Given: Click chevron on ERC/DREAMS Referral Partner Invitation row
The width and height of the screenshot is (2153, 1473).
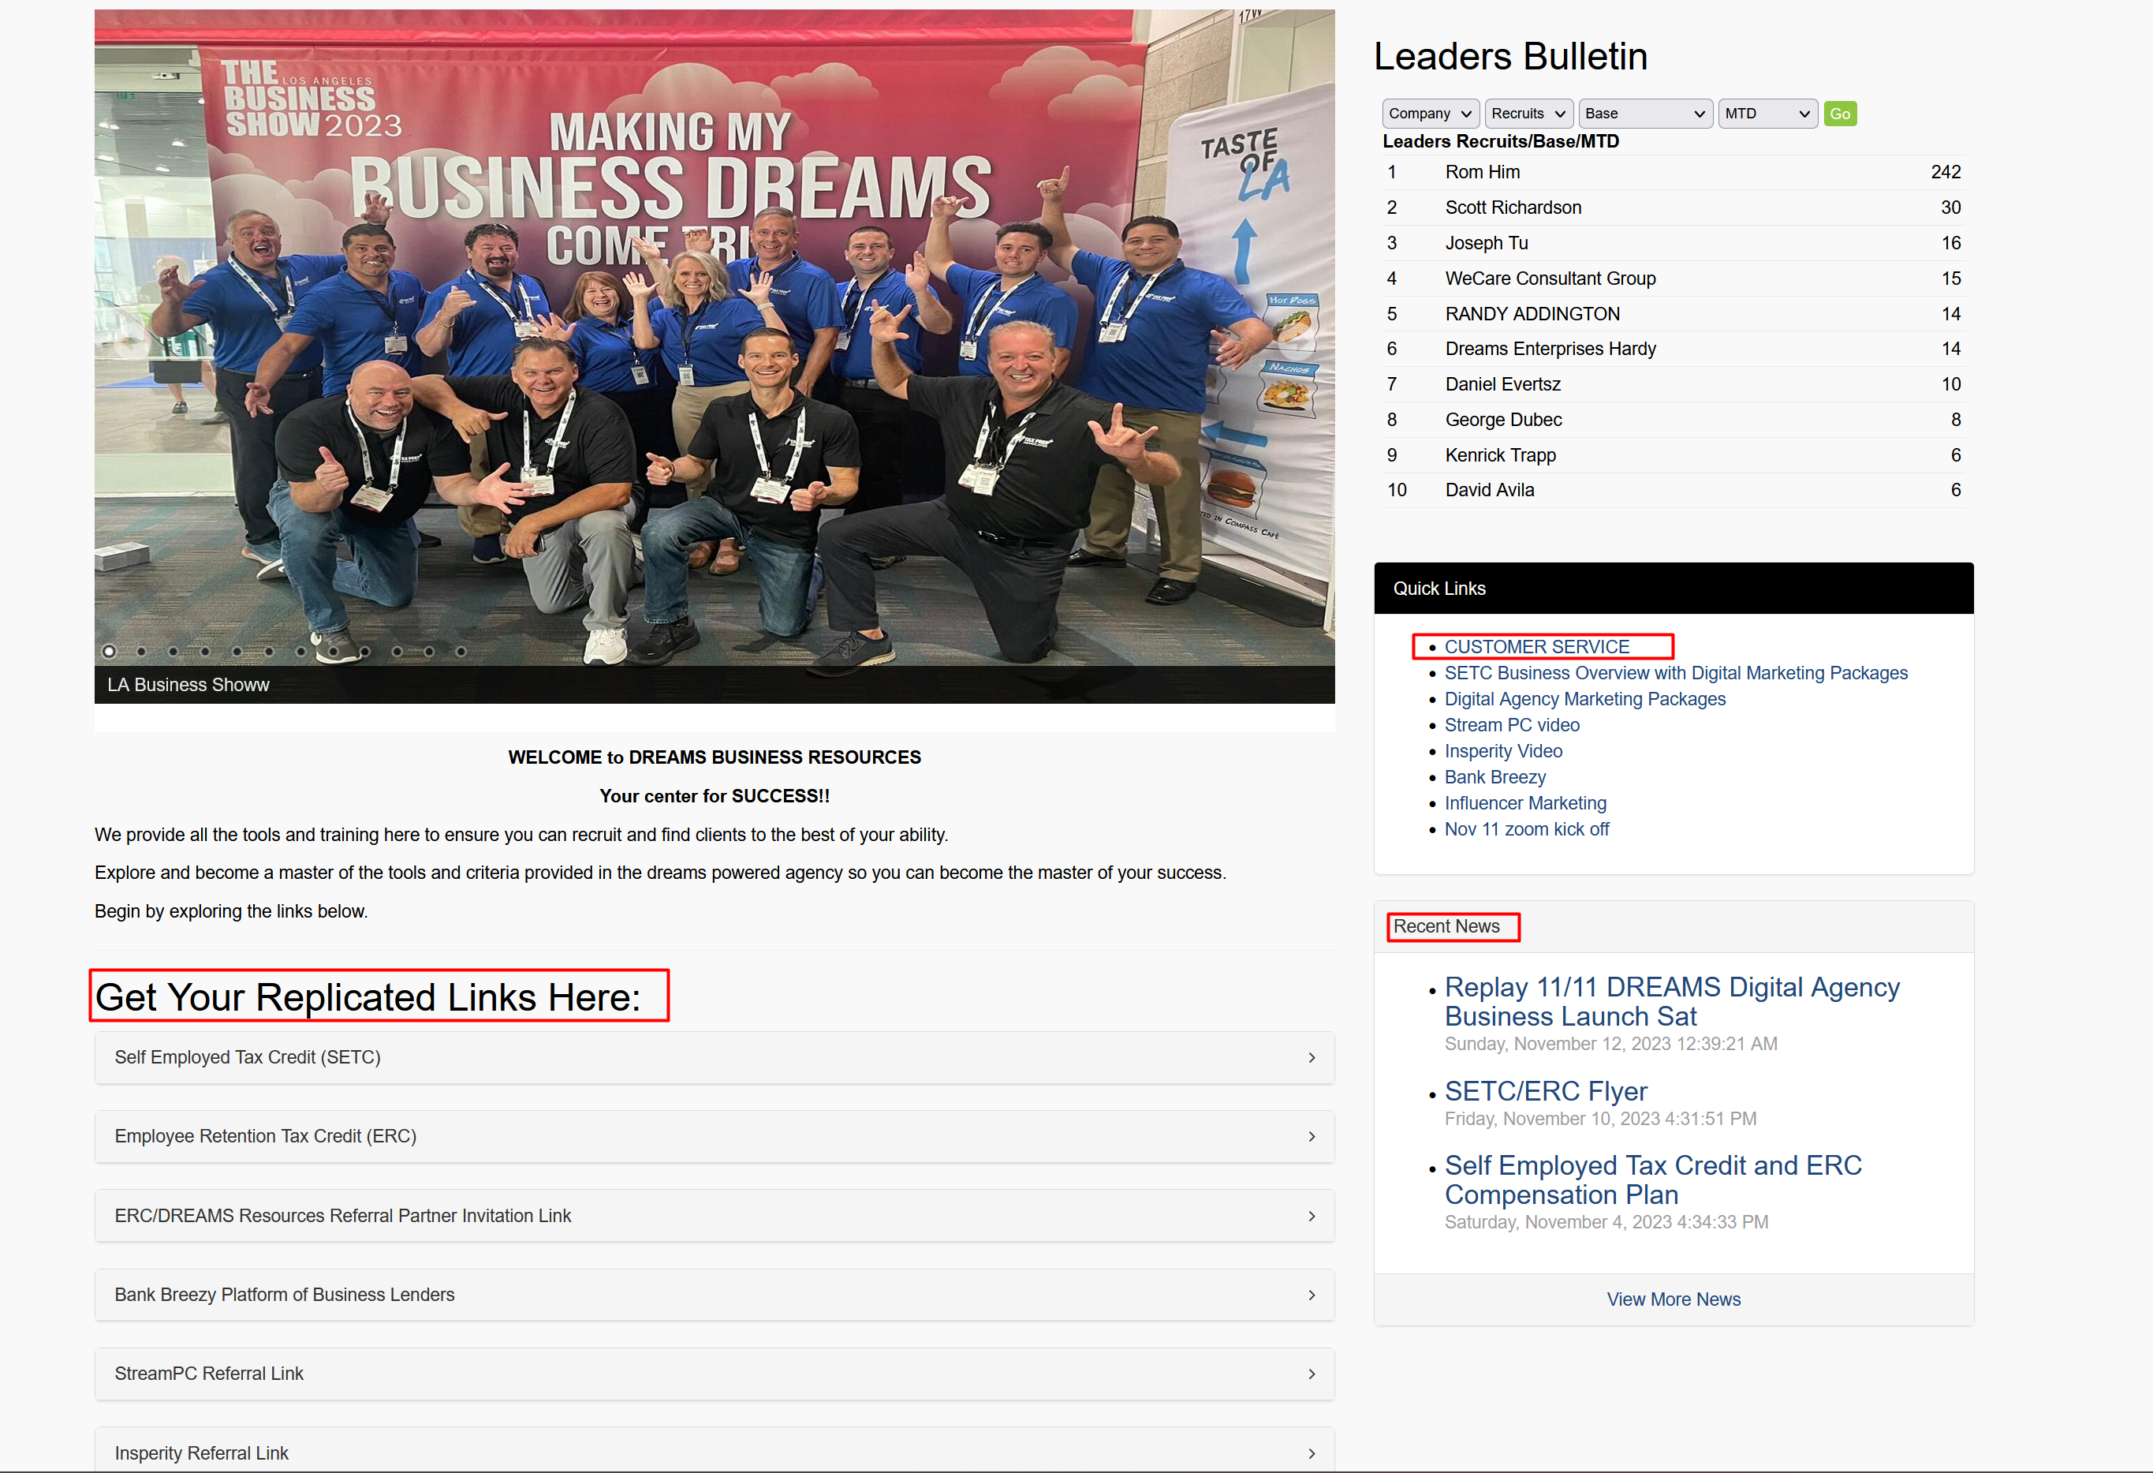Looking at the screenshot, I should pos(1311,1217).
